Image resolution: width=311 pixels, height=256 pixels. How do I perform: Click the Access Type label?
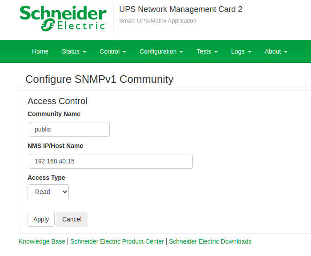tap(46, 178)
